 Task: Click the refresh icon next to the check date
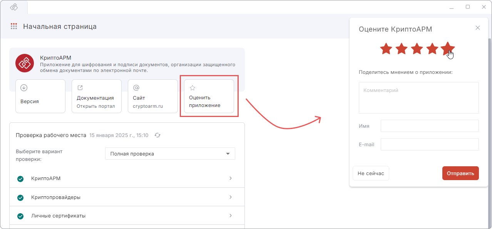coord(157,135)
